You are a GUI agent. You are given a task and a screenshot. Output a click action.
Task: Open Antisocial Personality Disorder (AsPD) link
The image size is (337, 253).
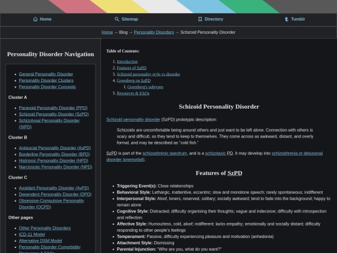(x=55, y=148)
